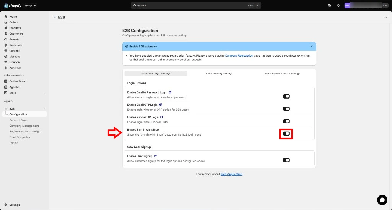Screen dimensions: 392x210
Task: Switch to B2B Company Settings tab
Action: 219,74
